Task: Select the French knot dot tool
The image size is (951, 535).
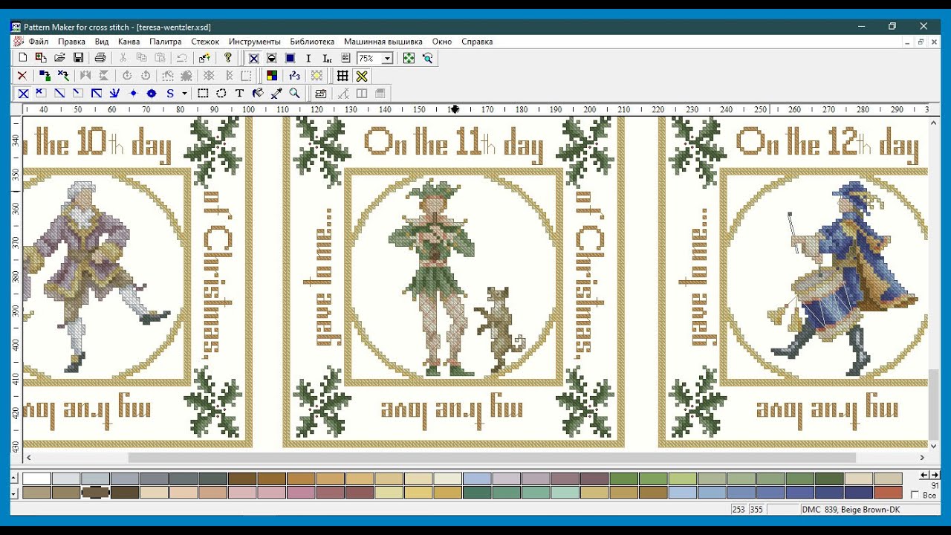Action: [x=133, y=94]
